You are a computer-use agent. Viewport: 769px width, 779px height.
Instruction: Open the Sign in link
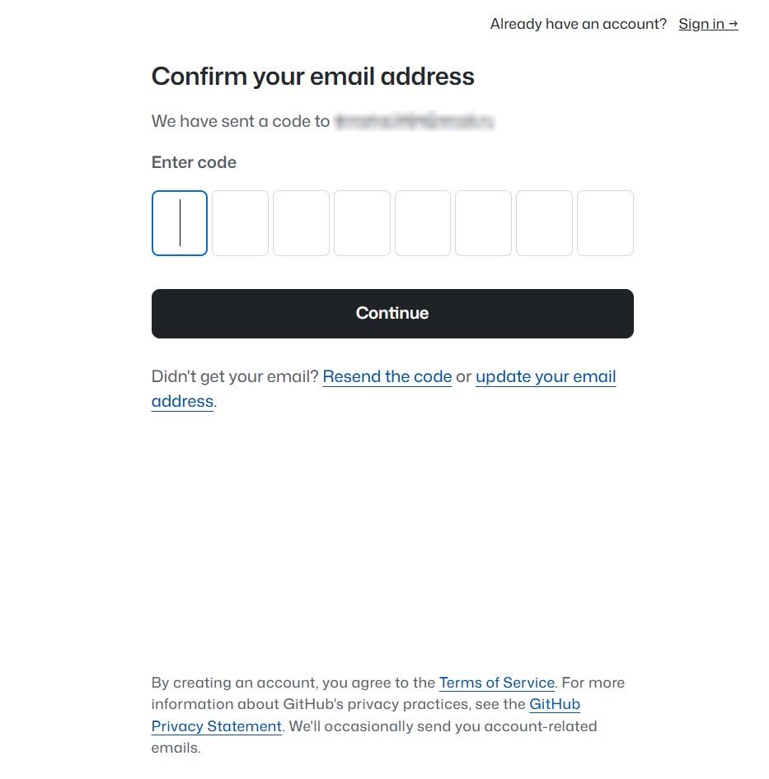coord(701,24)
